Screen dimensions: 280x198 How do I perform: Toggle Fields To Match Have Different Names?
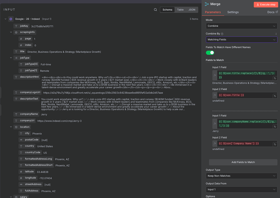[210, 53]
